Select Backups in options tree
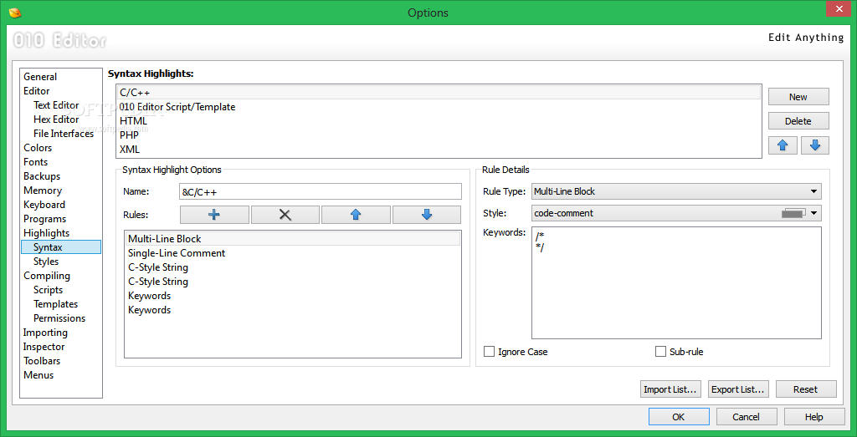Image resolution: width=857 pixels, height=437 pixels. [42, 176]
